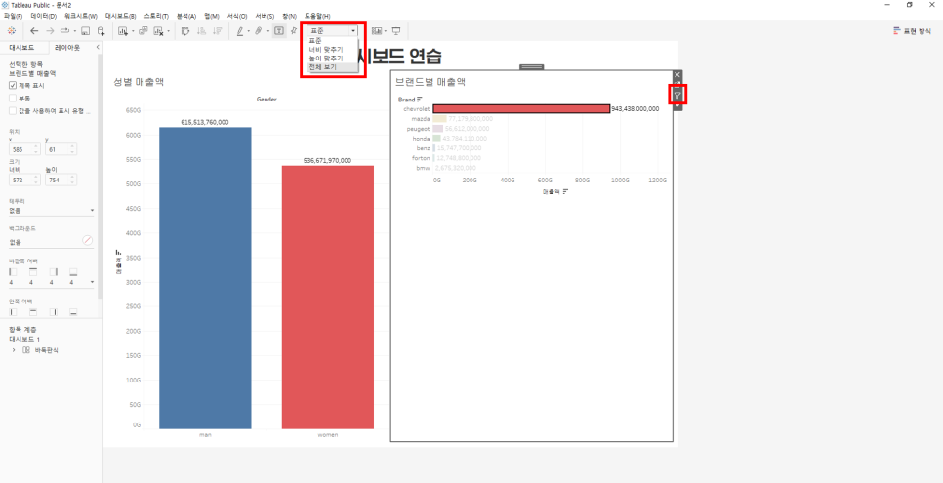Open the new worksheet dropdown arrow
The width and height of the screenshot is (943, 483).
tap(133, 30)
